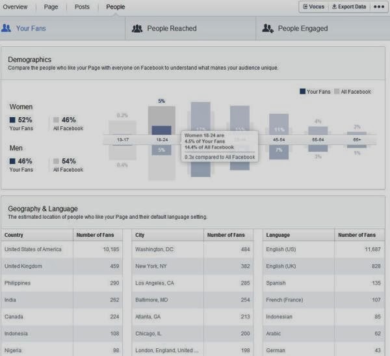Open the Posts tab
The image size is (390, 356).
pyautogui.click(x=82, y=7)
